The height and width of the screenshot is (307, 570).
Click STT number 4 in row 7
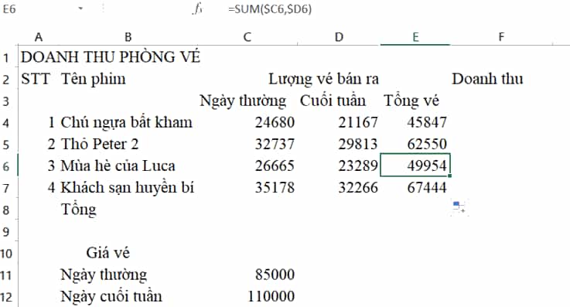click(51, 188)
